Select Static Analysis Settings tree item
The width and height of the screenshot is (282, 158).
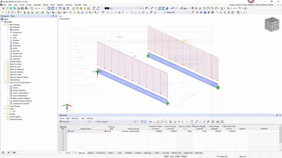(21, 98)
